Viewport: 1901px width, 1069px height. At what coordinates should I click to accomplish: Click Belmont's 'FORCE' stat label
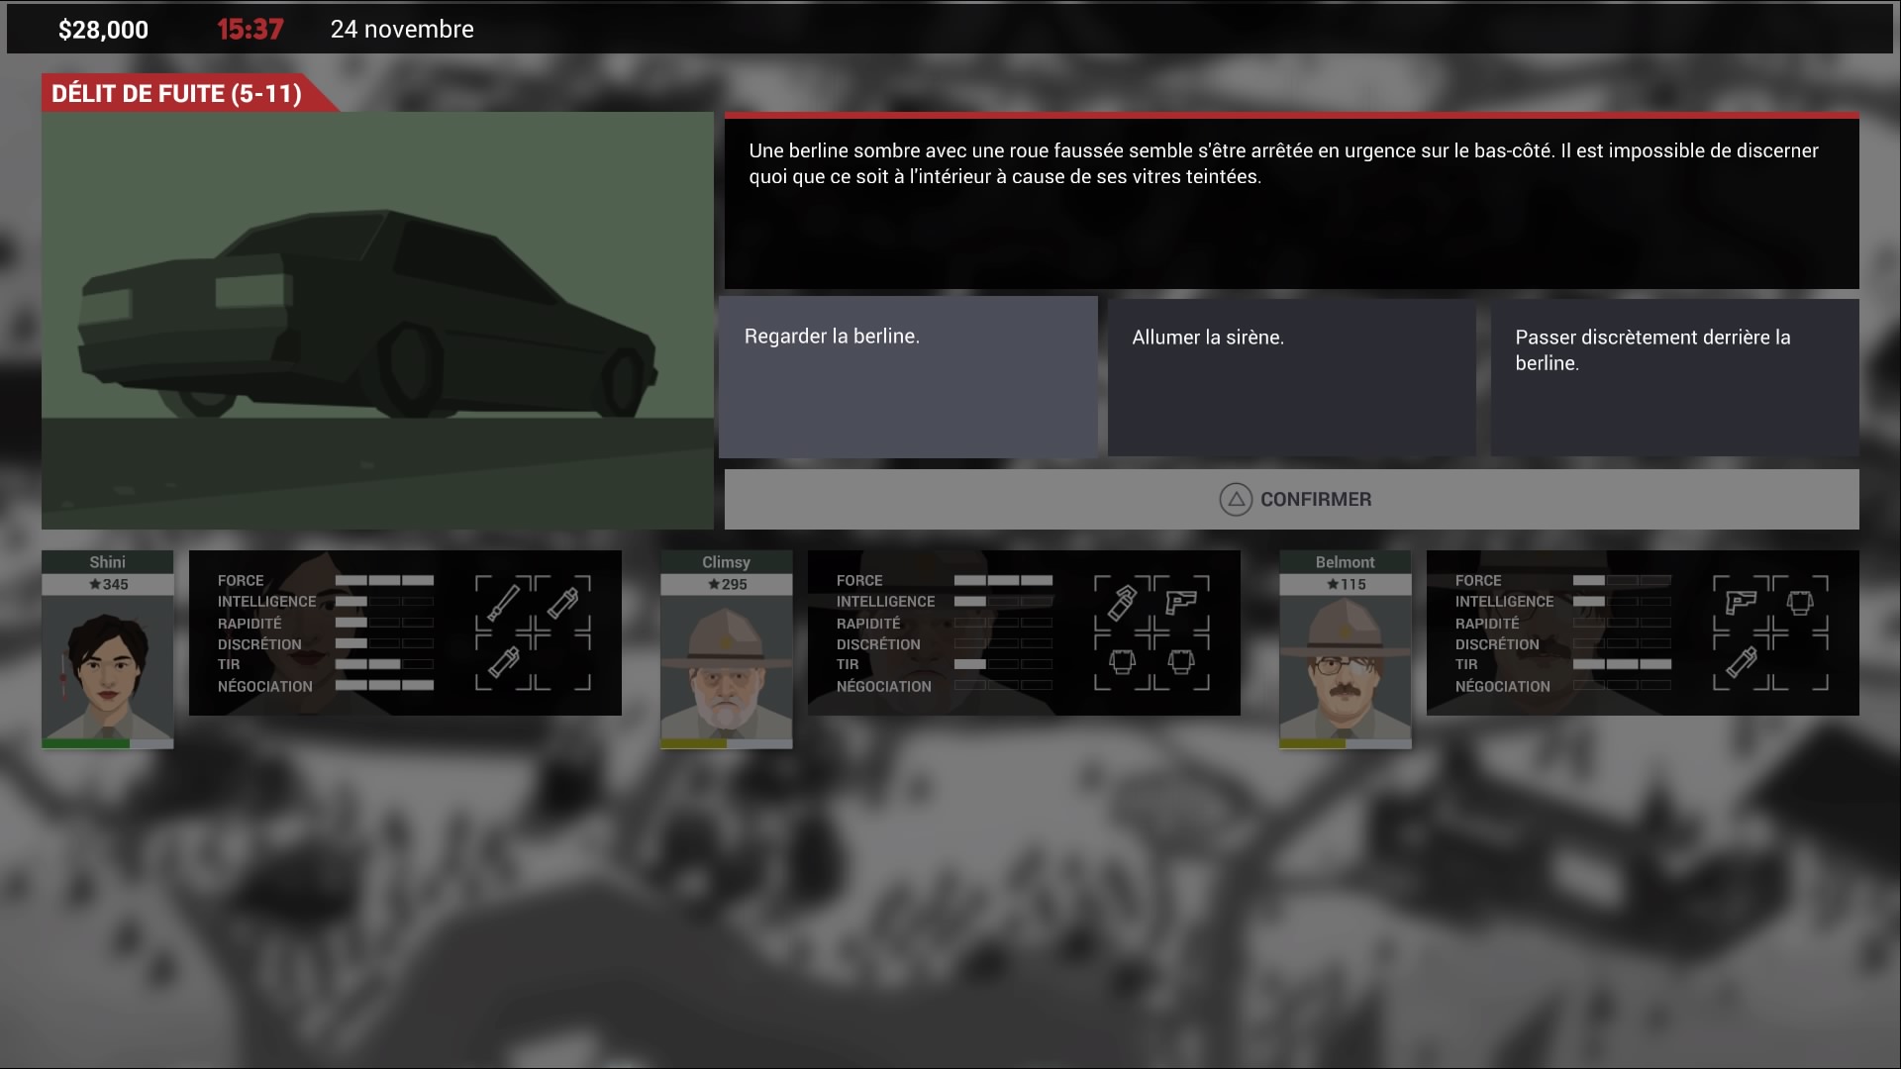(1478, 581)
